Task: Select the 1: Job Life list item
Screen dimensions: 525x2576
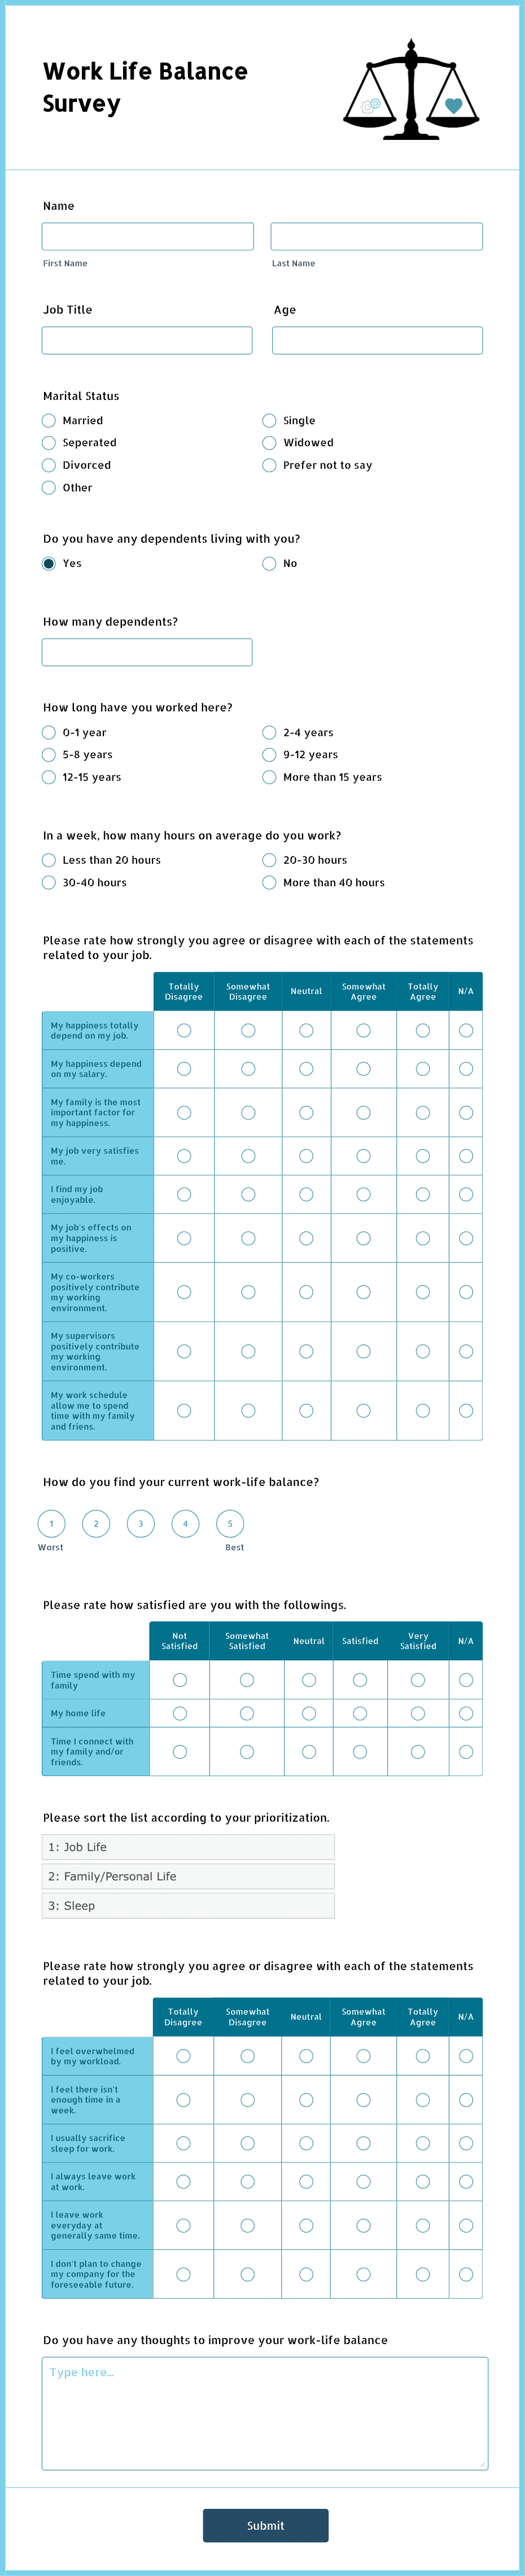Action: coord(188,1847)
